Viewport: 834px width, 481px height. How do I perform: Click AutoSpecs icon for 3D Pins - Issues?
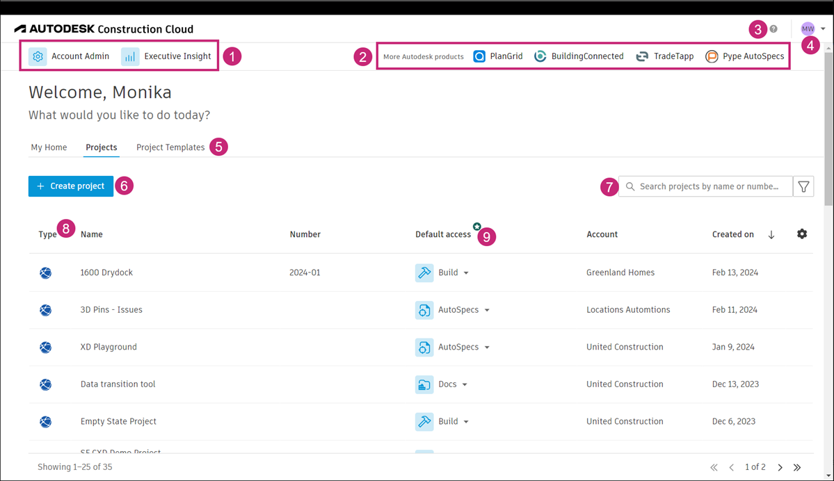(x=424, y=310)
